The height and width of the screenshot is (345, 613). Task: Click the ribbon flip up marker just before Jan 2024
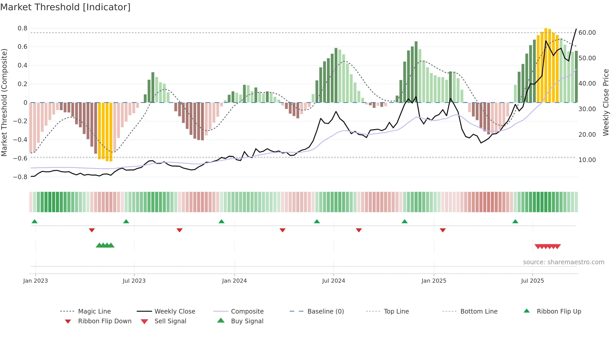pos(221,221)
